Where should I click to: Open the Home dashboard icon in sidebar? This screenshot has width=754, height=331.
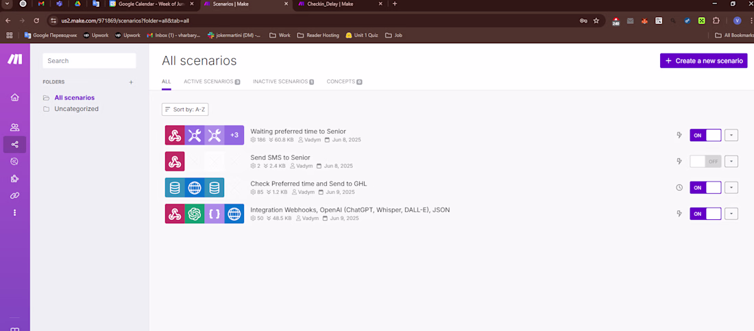point(15,97)
